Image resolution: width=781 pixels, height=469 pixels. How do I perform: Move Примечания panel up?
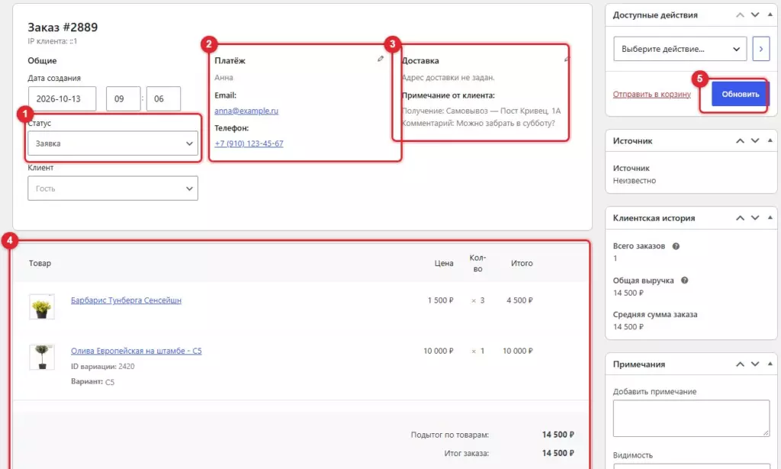click(x=740, y=365)
